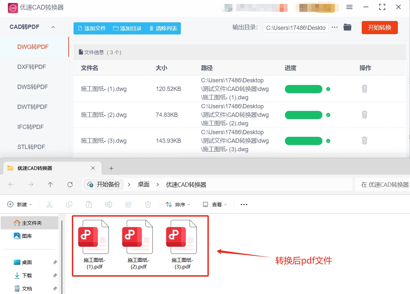Collapse the CAD转PDF section
410x294 pixels.
[x=53, y=27]
